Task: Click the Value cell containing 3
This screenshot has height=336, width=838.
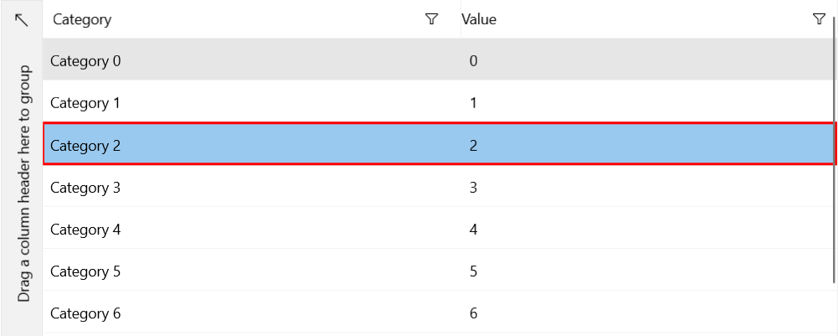Action: coord(474,188)
